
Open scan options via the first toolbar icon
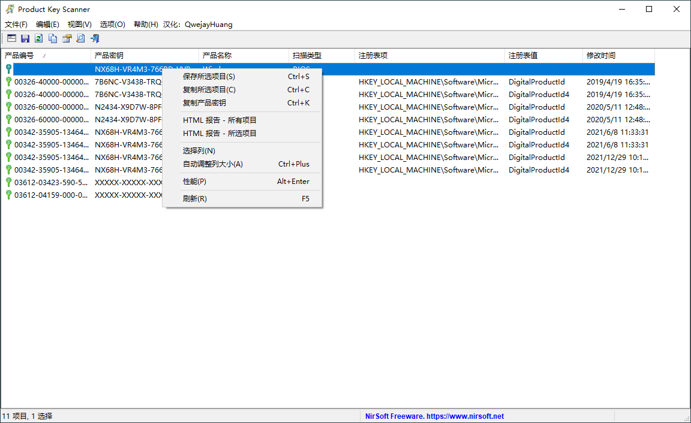(11, 38)
